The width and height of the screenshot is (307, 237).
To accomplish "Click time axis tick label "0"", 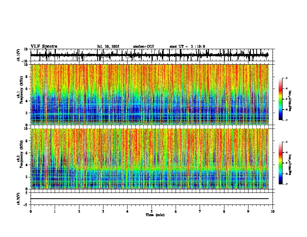I will 31,211.
